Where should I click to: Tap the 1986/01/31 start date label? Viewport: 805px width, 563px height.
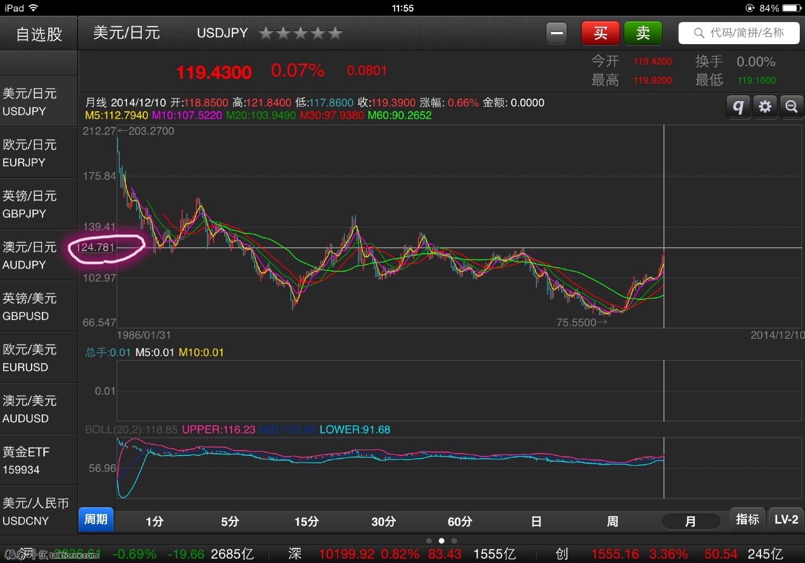[143, 335]
